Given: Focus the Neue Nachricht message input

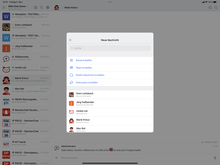Looking at the screenshot, I should pos(136,158).
